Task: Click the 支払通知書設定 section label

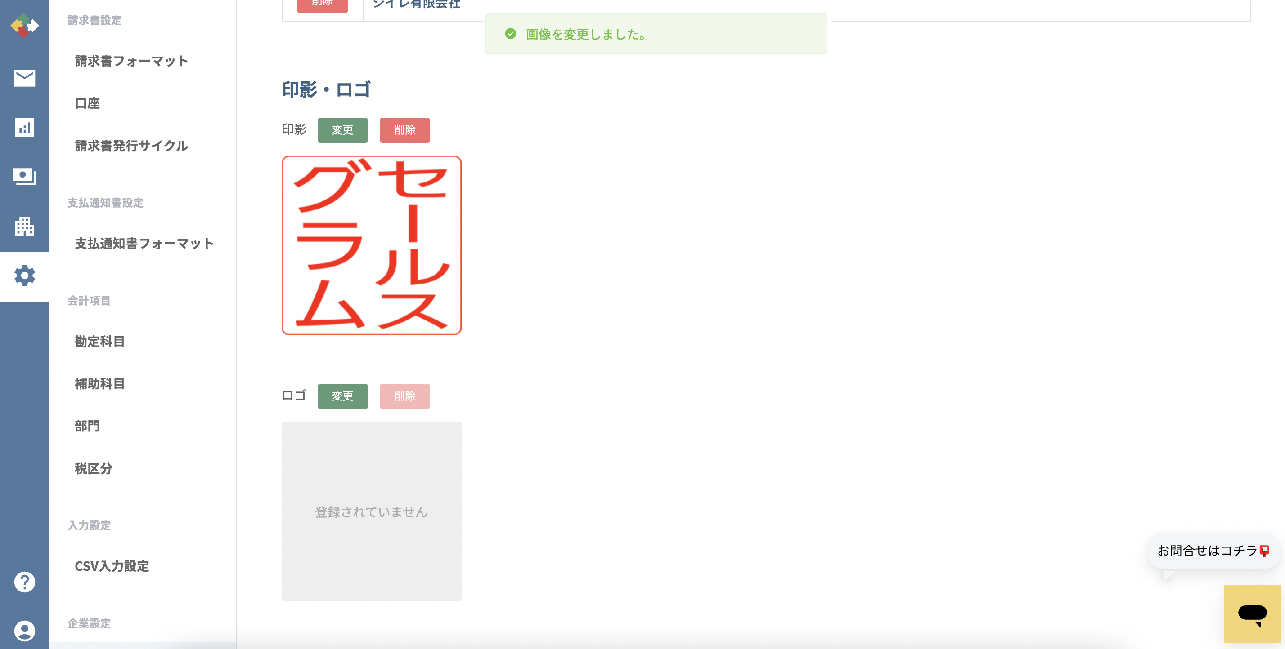Action: pyautogui.click(x=106, y=203)
